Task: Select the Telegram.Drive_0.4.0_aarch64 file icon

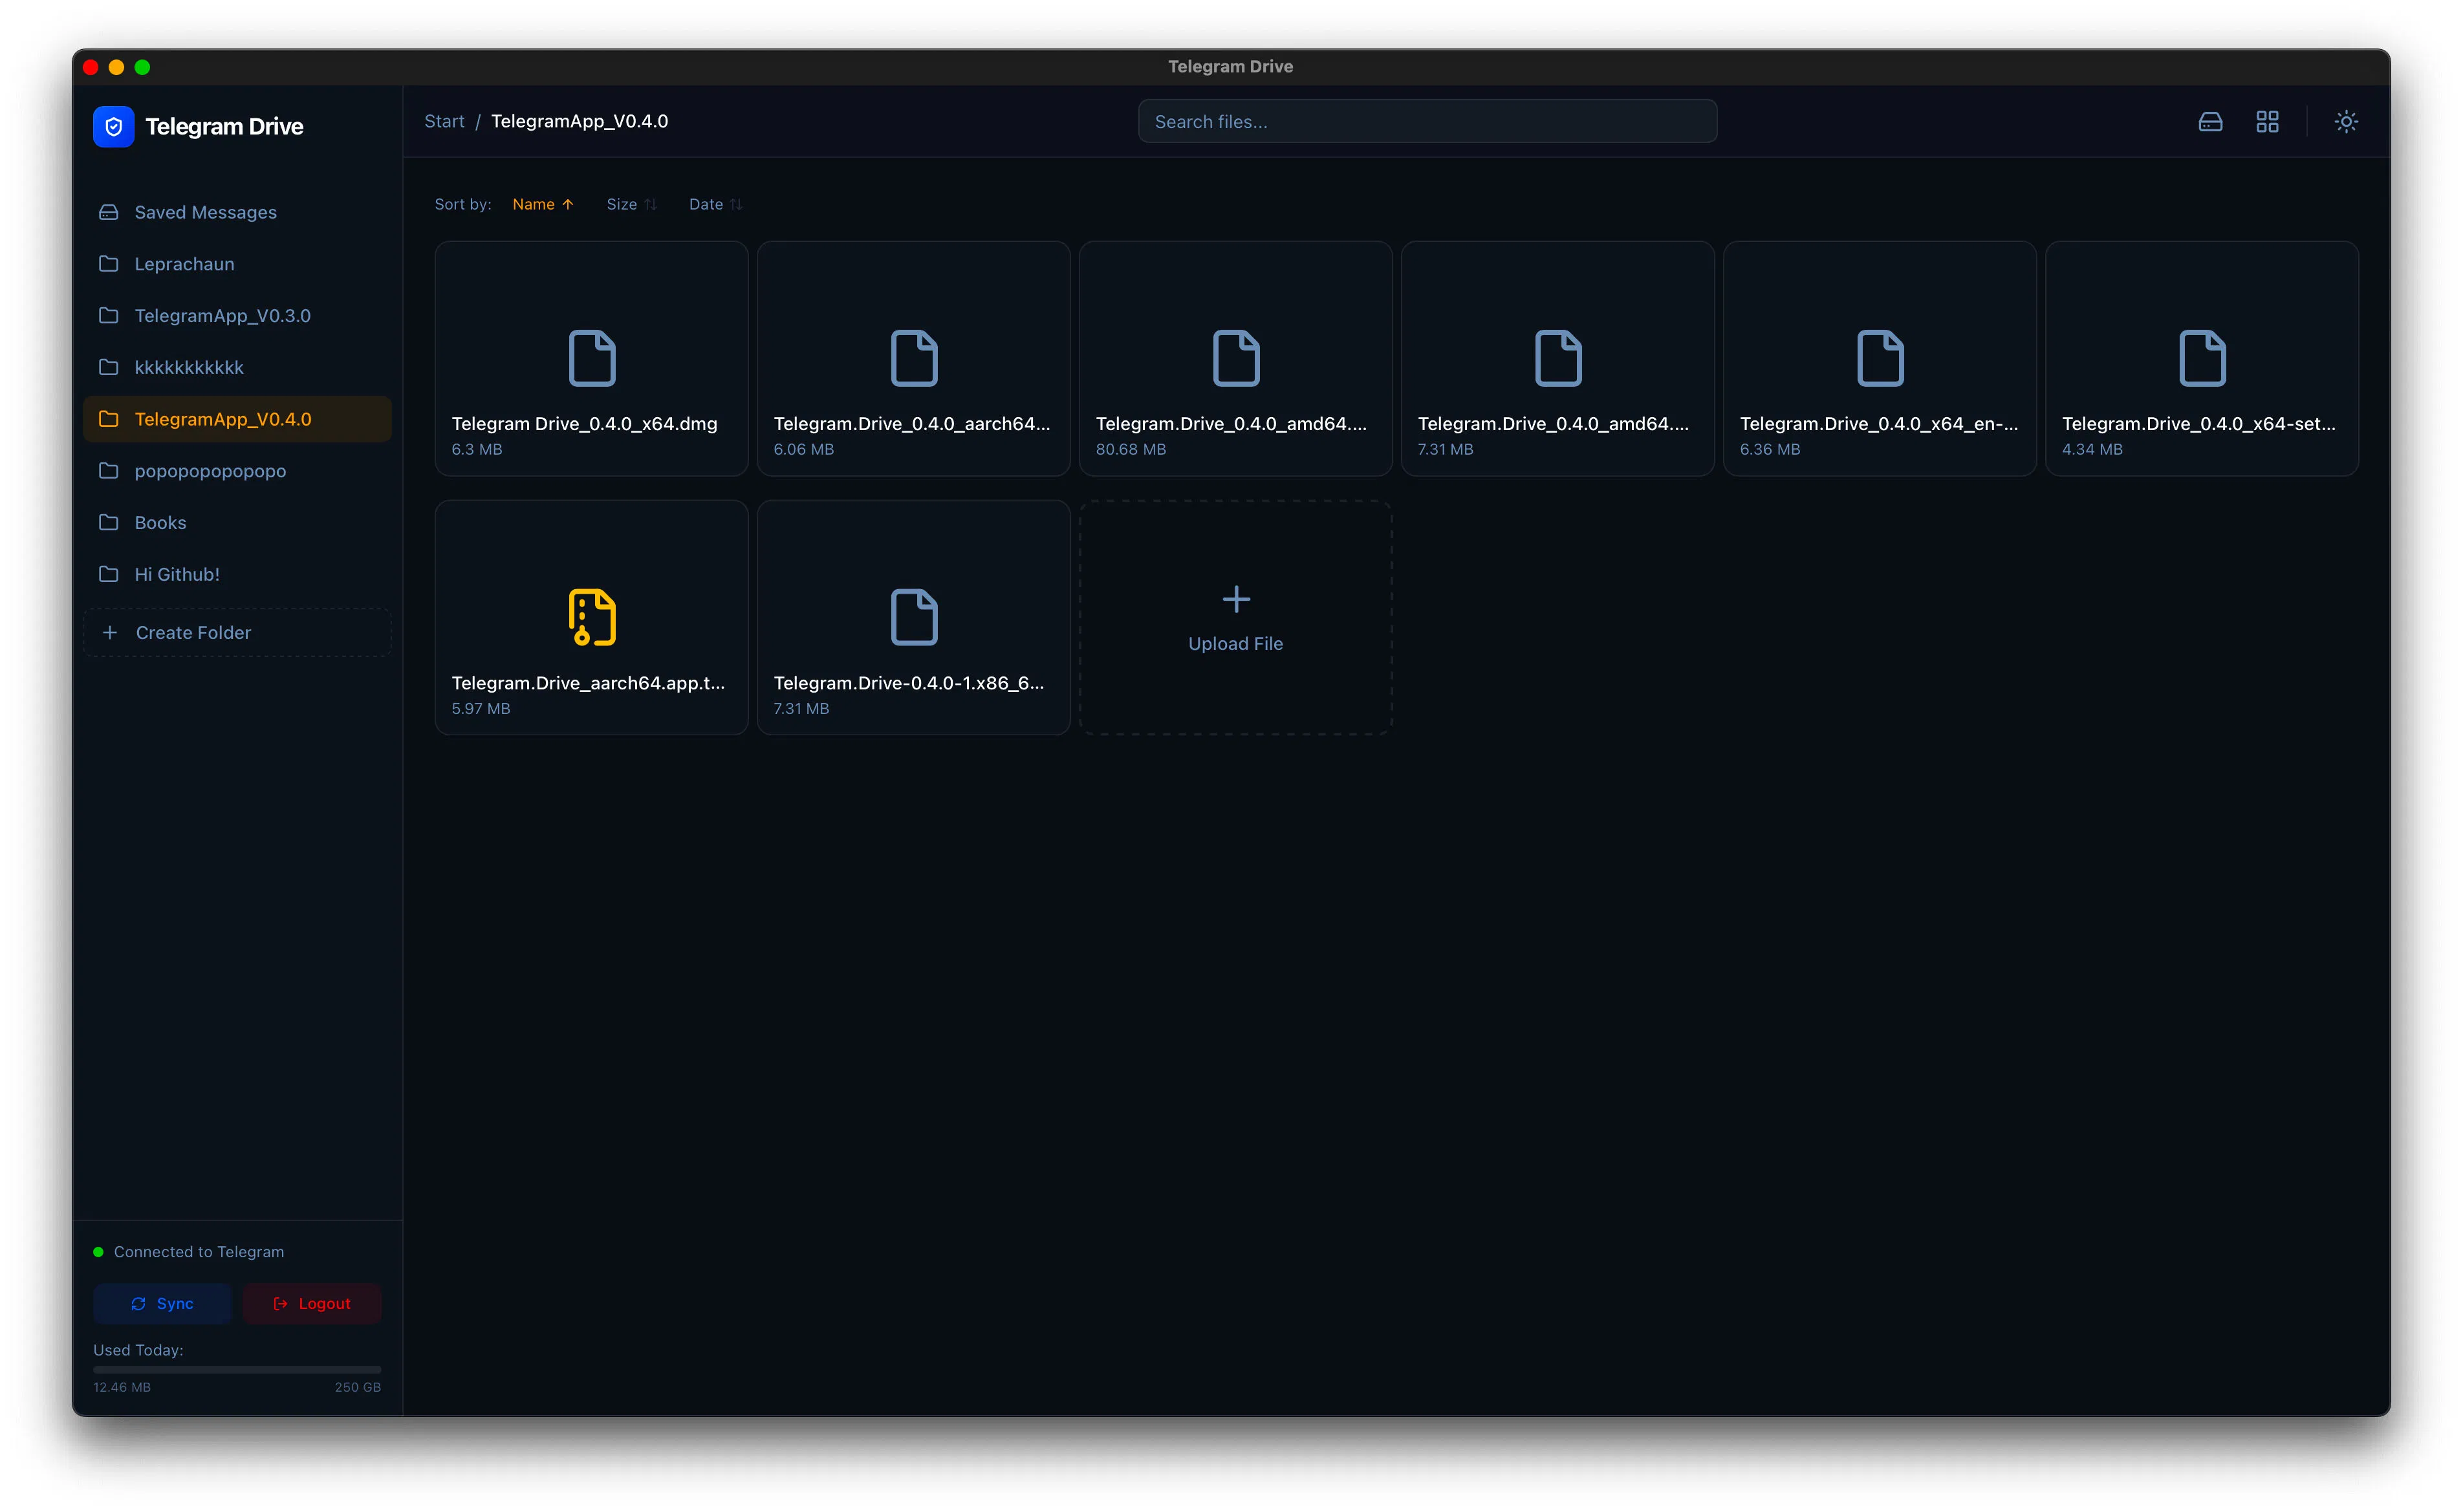Action: pos(914,358)
